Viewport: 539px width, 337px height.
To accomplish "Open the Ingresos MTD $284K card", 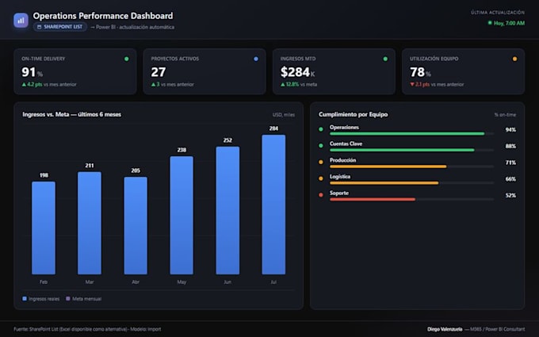I will pyautogui.click(x=334, y=71).
